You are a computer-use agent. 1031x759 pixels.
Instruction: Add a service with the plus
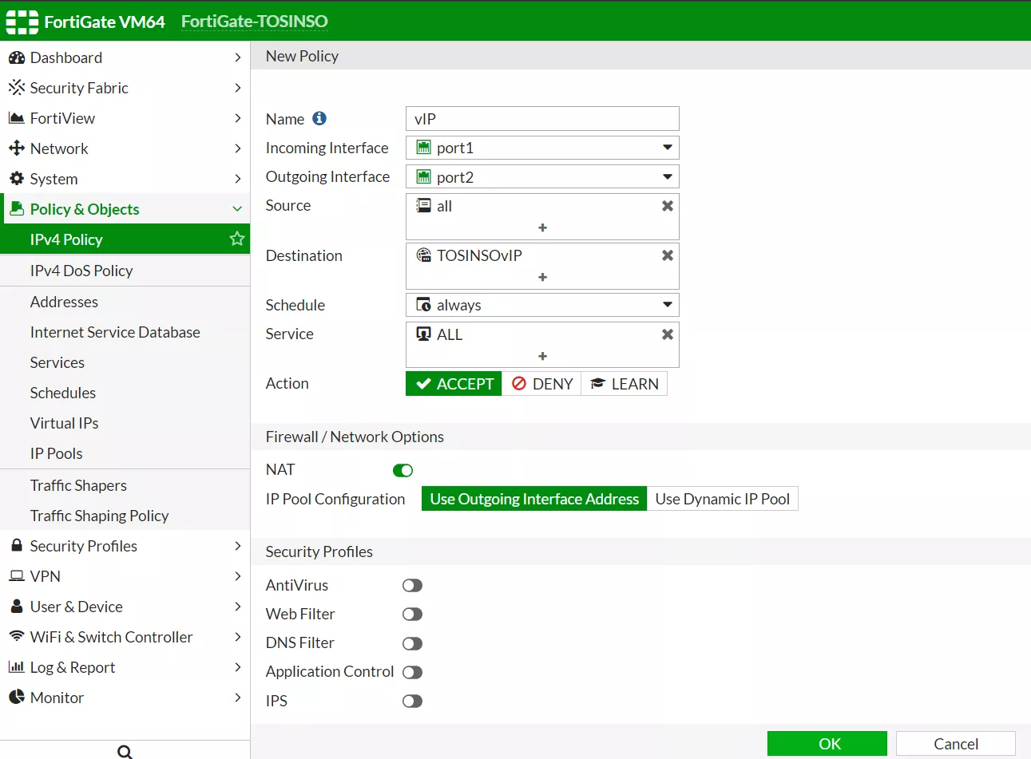click(x=542, y=356)
